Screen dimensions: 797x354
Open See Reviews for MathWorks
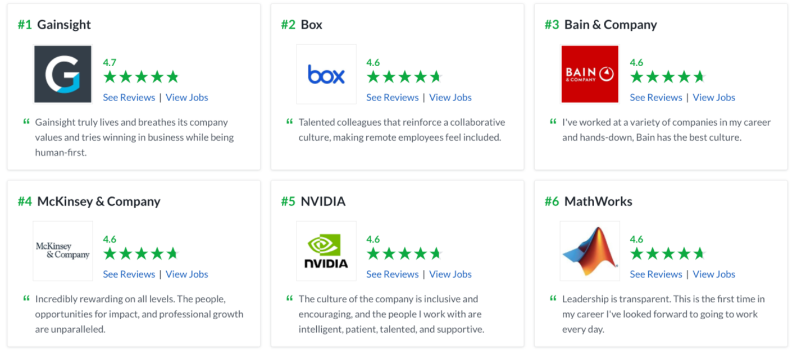pyautogui.click(x=656, y=274)
